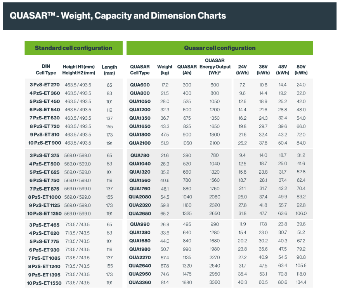The width and height of the screenshot is (340, 293).
Task: Select cell "5 PzS-ET 775"
Action: click(x=44, y=241)
